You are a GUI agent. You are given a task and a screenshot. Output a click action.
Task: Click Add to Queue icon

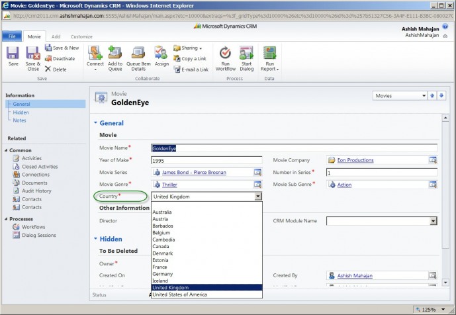point(115,53)
